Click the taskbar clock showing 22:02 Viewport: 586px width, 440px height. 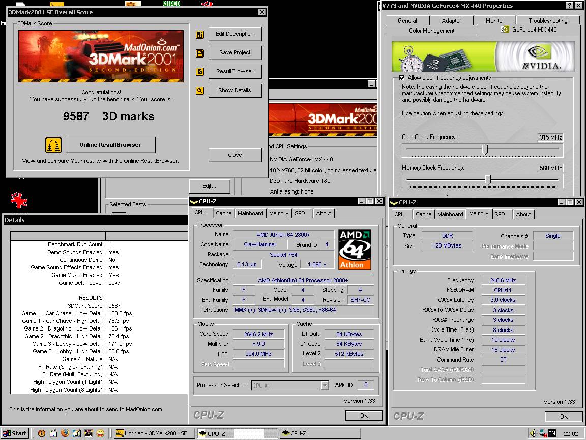(571, 434)
